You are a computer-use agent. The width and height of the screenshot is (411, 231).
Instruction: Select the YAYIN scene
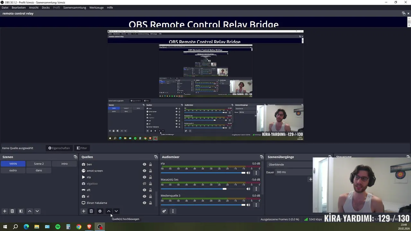tap(13, 164)
